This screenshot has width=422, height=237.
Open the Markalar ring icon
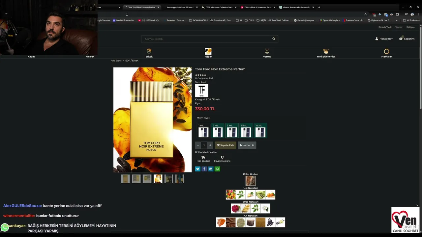386,51
